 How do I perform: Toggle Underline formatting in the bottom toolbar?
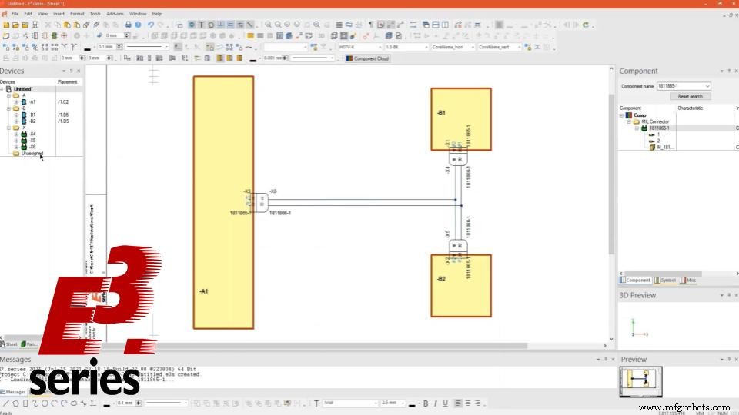coord(445,403)
